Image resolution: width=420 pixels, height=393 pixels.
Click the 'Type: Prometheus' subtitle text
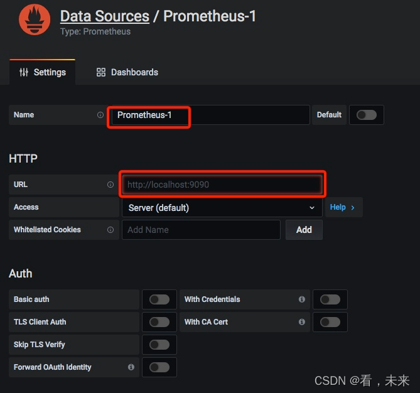[95, 31]
